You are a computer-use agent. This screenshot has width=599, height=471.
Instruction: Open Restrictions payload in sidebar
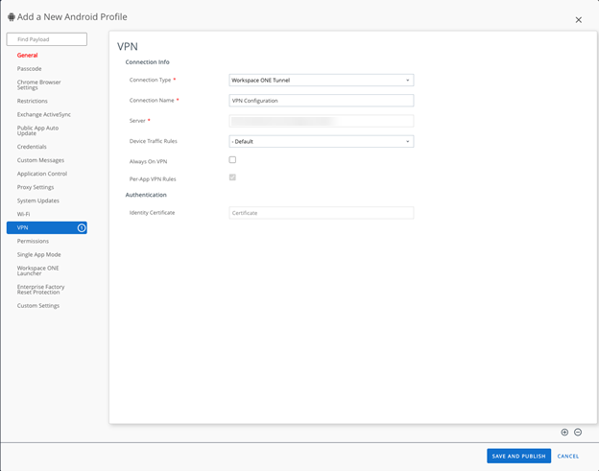click(33, 101)
